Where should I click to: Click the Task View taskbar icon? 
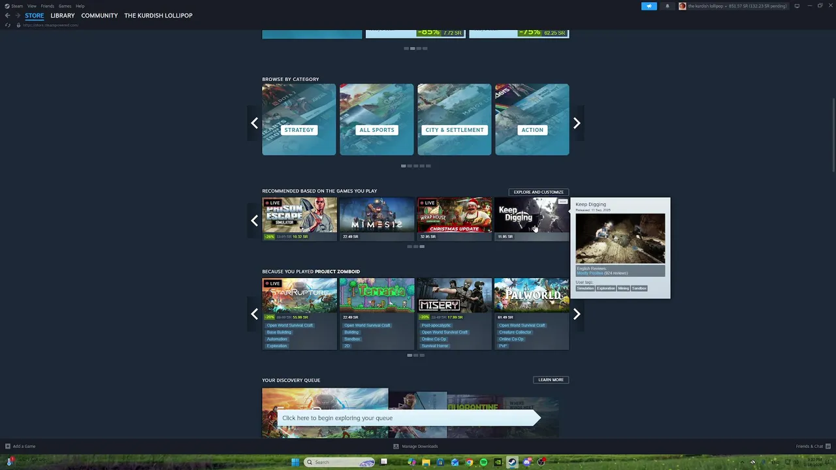(384, 462)
